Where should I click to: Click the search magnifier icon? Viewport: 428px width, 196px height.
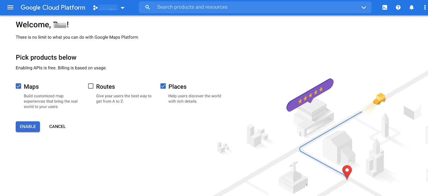(148, 7)
